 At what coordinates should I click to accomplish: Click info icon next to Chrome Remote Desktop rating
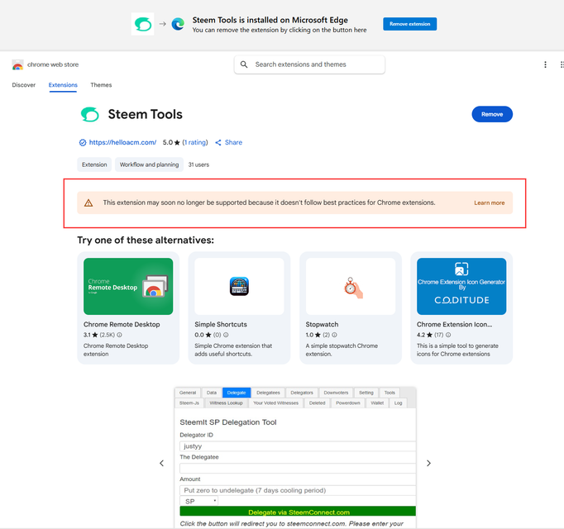click(119, 335)
